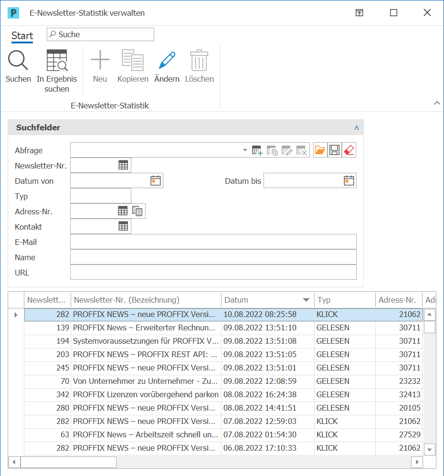Click the Suche search box
This screenshot has height=476, width=444.
100,34
